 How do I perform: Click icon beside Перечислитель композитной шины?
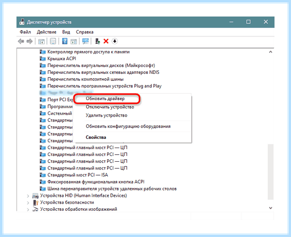(x=43, y=79)
